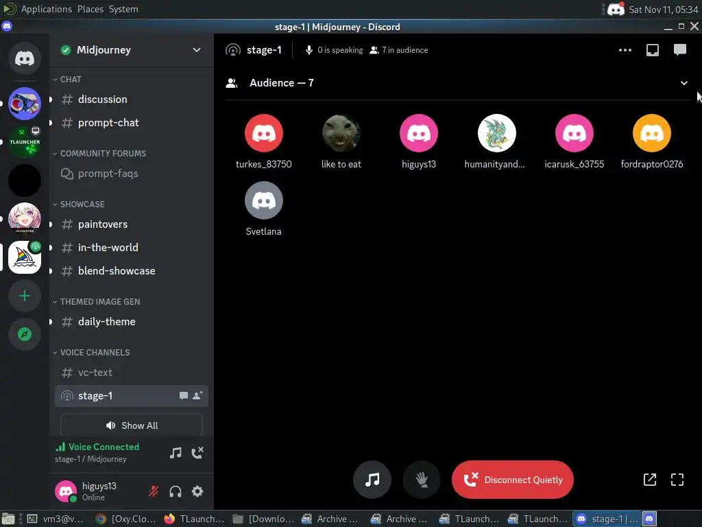Unmute the microphone

(x=154, y=491)
